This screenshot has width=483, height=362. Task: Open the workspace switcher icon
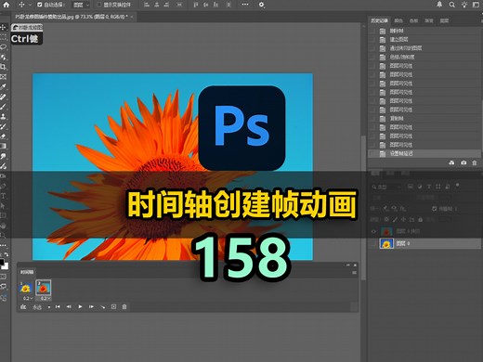coord(476,5)
